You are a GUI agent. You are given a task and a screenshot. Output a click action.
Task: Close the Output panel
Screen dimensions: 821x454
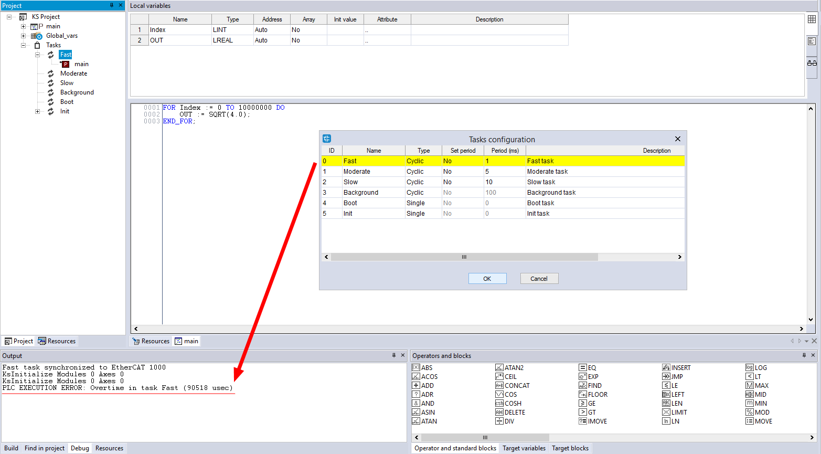pos(403,355)
